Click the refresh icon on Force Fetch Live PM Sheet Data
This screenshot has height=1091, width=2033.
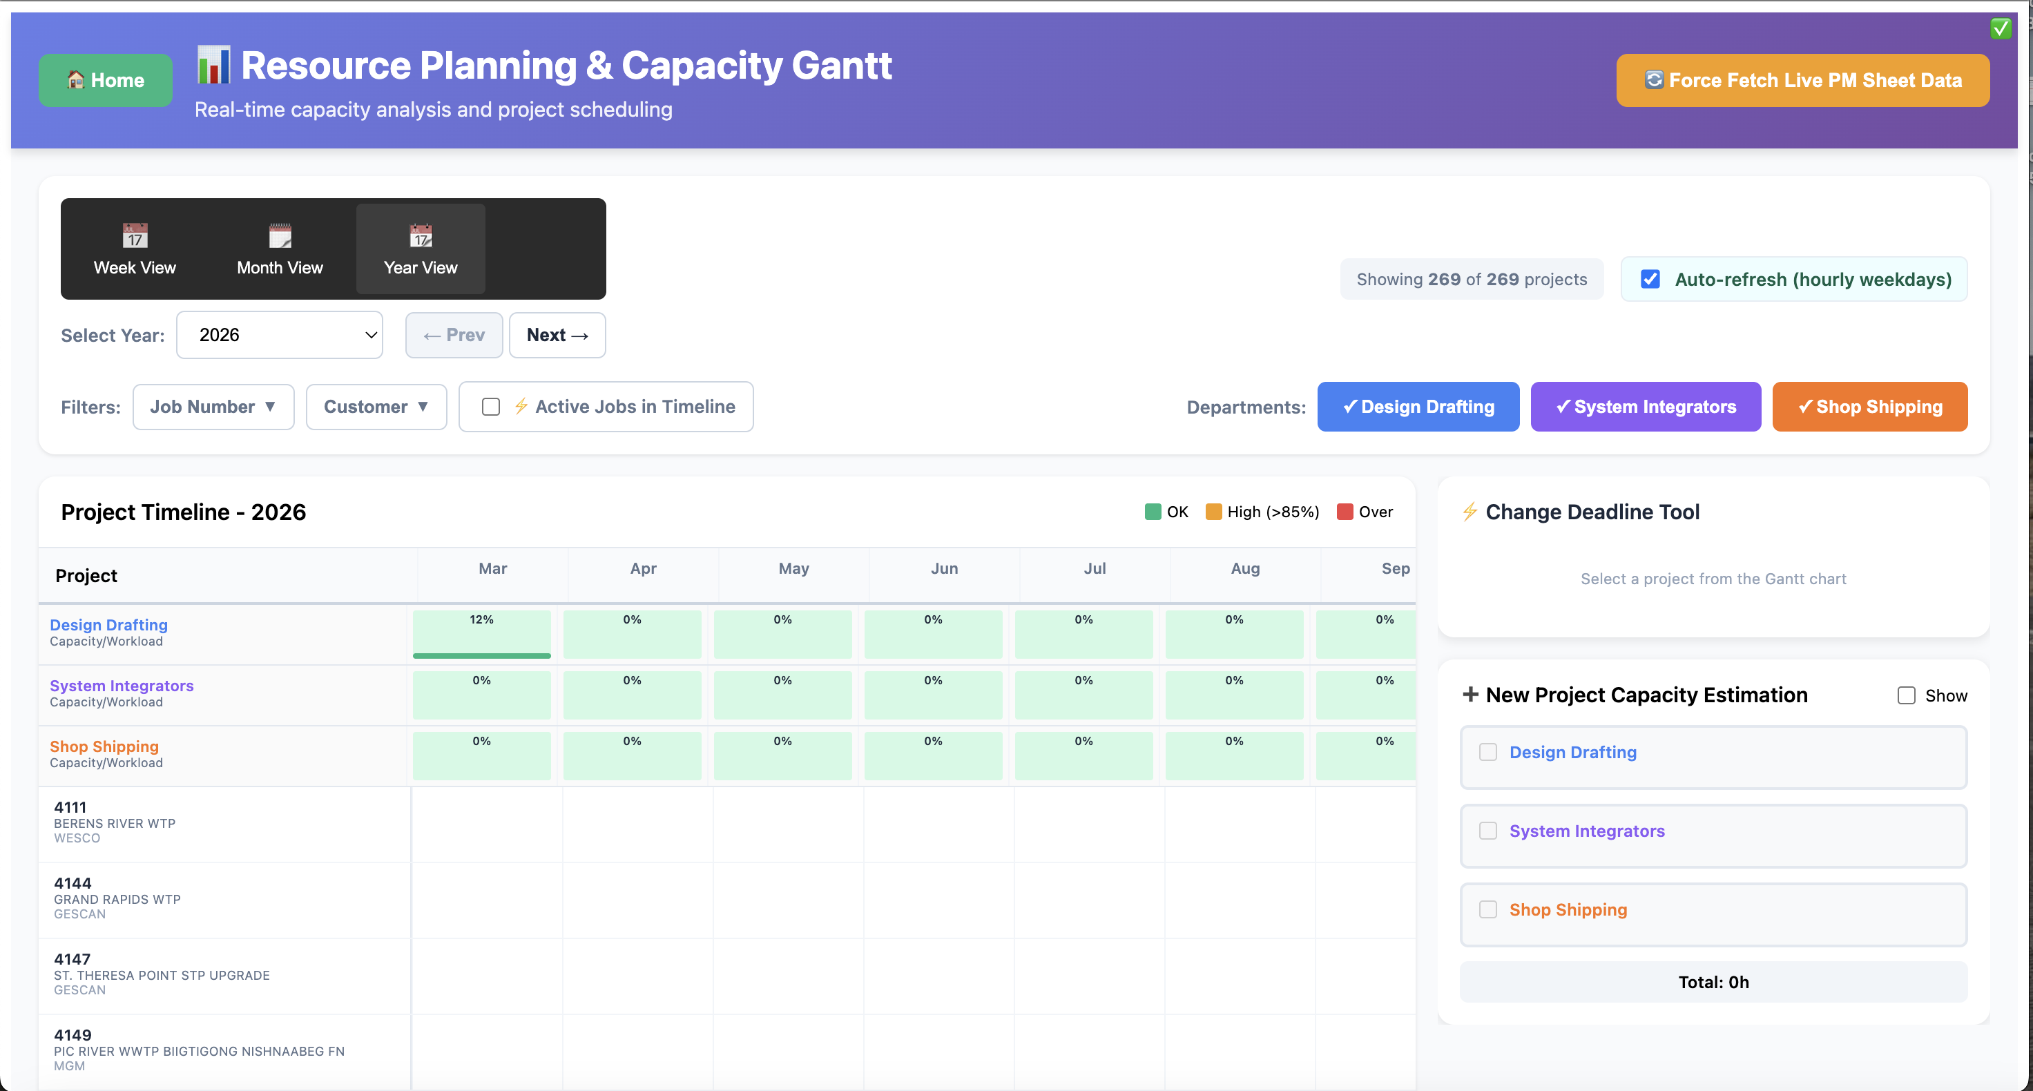coord(1655,79)
